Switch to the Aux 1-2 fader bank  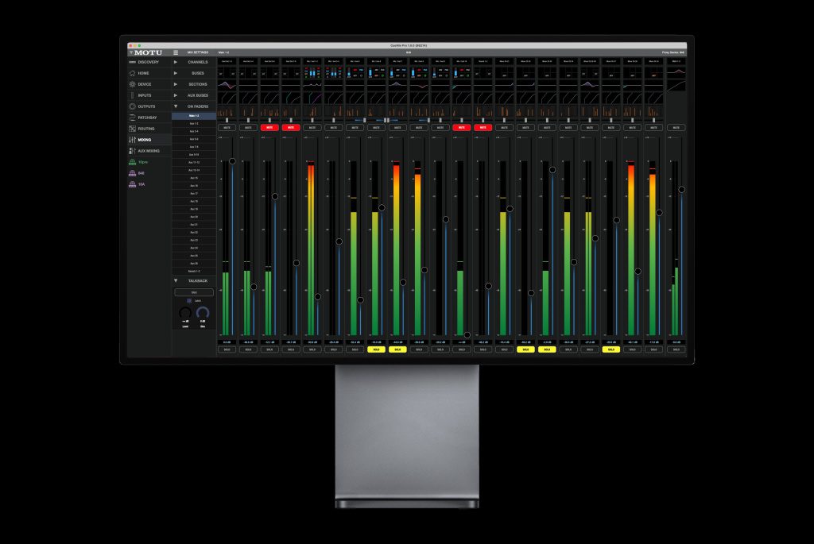(x=195, y=123)
